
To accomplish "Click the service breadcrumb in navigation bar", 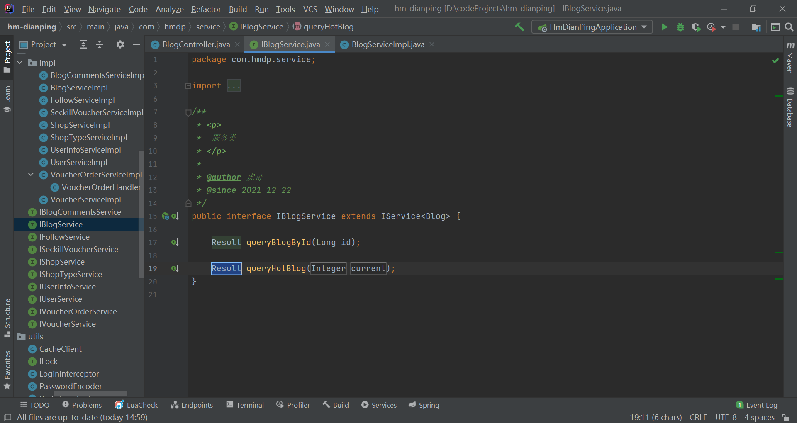I will (208, 27).
